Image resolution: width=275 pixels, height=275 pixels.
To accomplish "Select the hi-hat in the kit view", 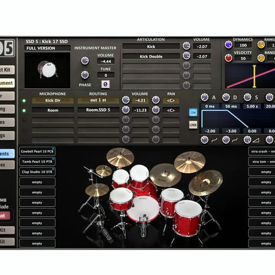I will [x=97, y=190].
